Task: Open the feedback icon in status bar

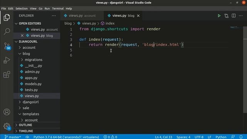Action: (233, 137)
